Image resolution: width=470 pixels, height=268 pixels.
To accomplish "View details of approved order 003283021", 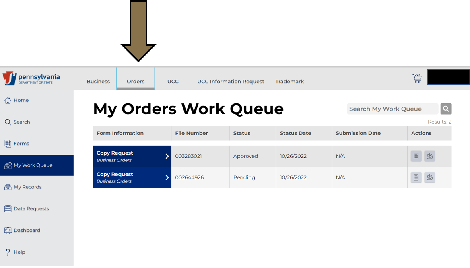I will 416,156.
